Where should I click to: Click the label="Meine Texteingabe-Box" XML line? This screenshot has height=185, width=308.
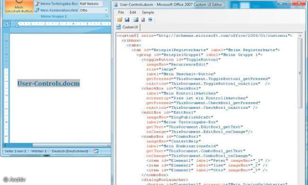click(182, 122)
